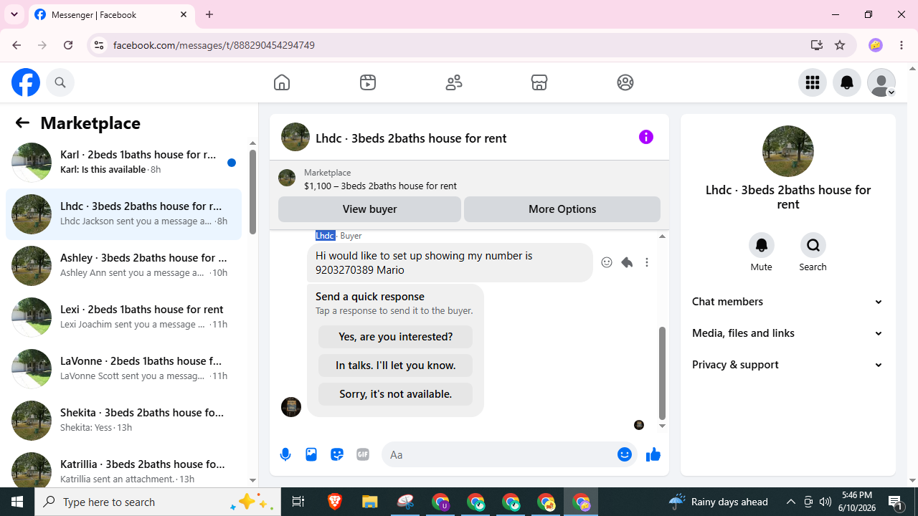Screen dimensions: 918x516
Task: Open the notifications bell in header
Action: (x=847, y=82)
